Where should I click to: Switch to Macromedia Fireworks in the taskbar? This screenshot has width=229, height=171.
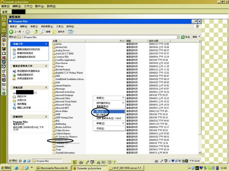(53, 168)
